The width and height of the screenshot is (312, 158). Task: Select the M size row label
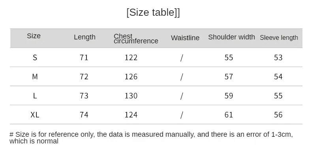click(x=35, y=76)
